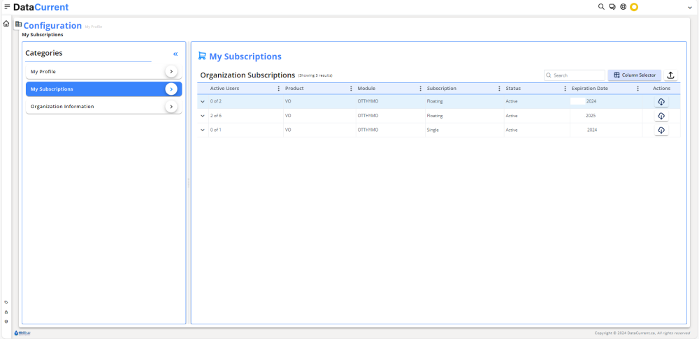This screenshot has width=699, height=339.
Task: Click the water-drop logo in footer
Action: pos(22,333)
